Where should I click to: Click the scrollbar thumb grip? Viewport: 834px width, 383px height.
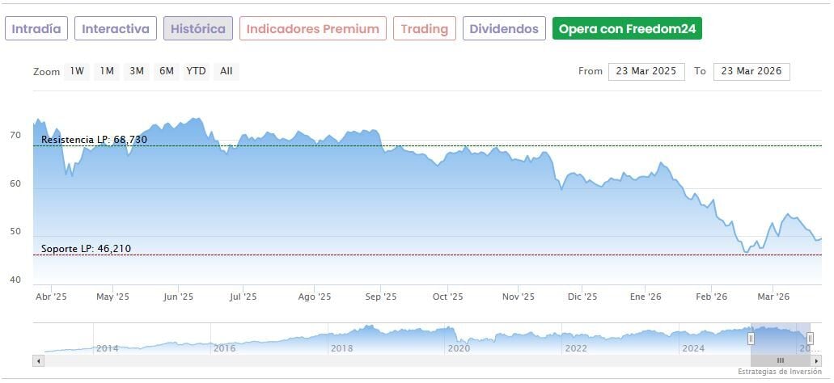click(781, 360)
